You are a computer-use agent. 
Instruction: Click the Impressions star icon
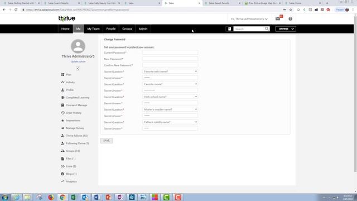tap(62, 121)
